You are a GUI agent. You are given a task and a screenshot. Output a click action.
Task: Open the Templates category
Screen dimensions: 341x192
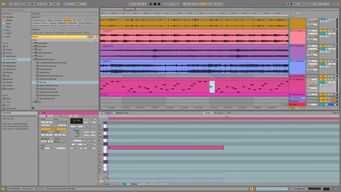point(10,89)
